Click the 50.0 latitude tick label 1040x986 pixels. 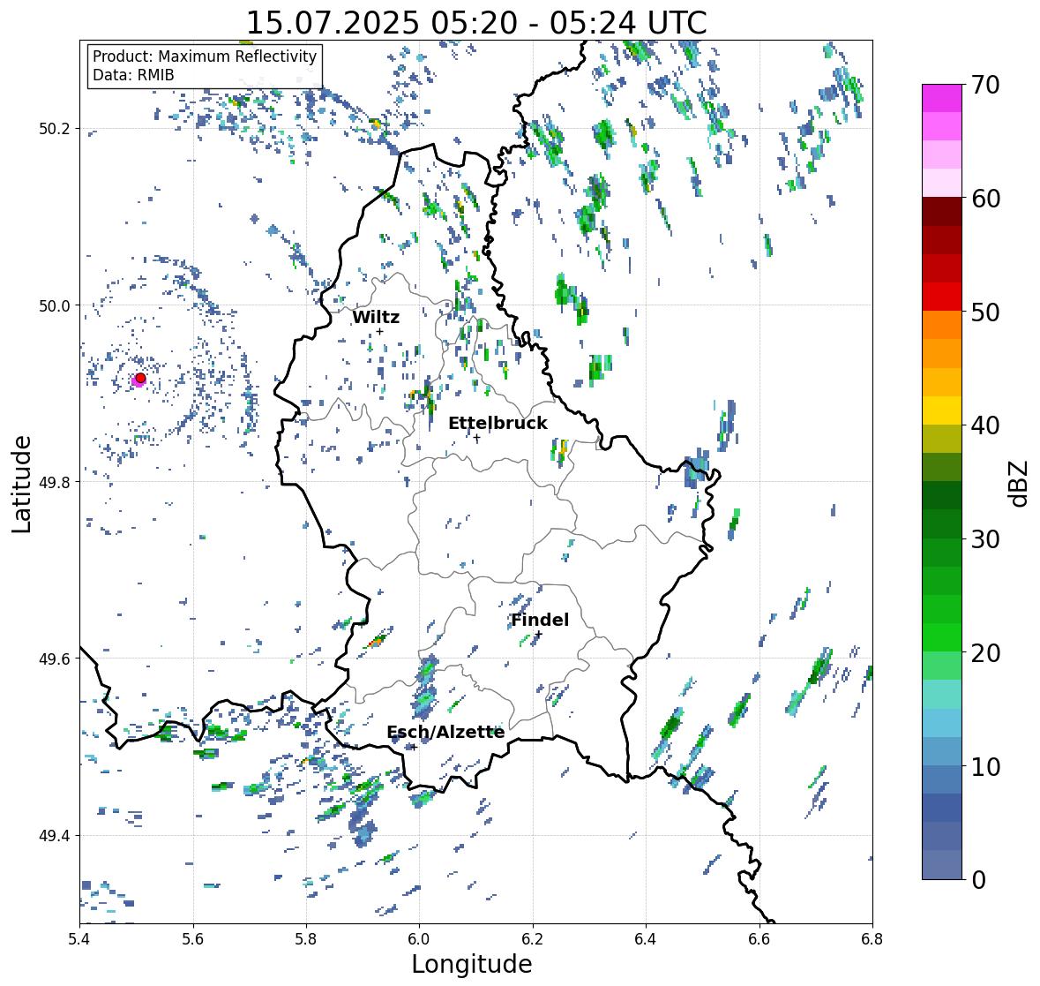point(55,306)
